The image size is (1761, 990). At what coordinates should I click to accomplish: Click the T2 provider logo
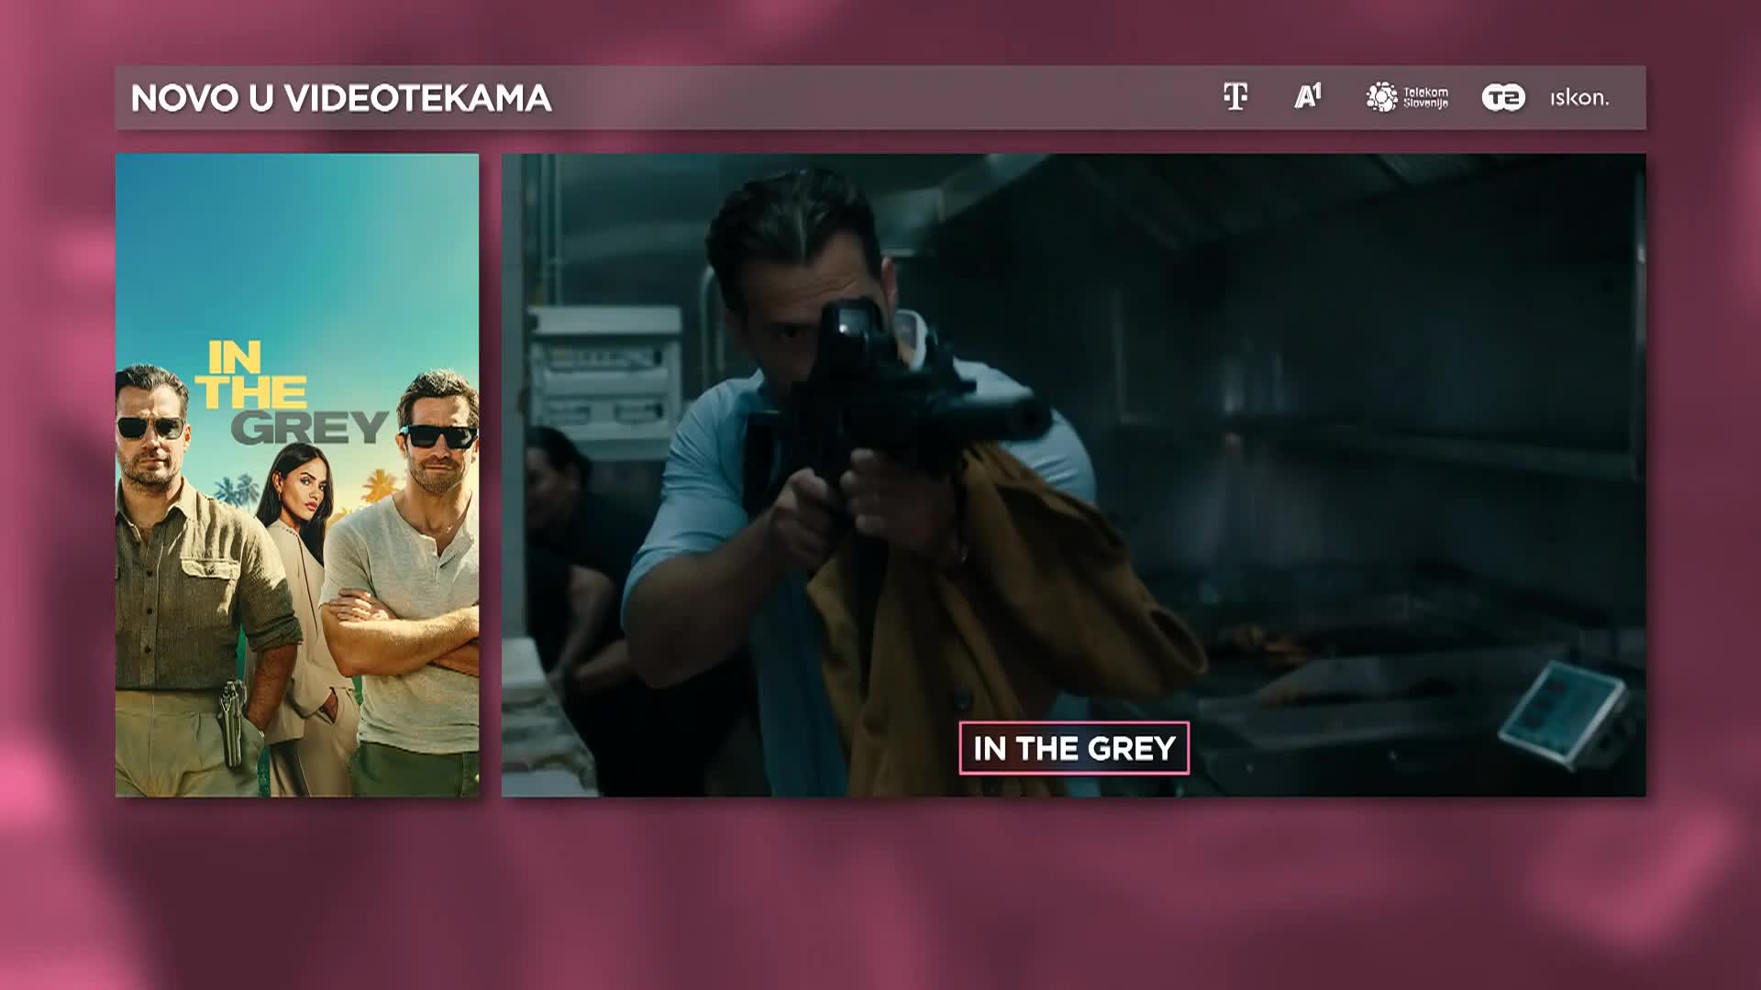tap(1503, 97)
